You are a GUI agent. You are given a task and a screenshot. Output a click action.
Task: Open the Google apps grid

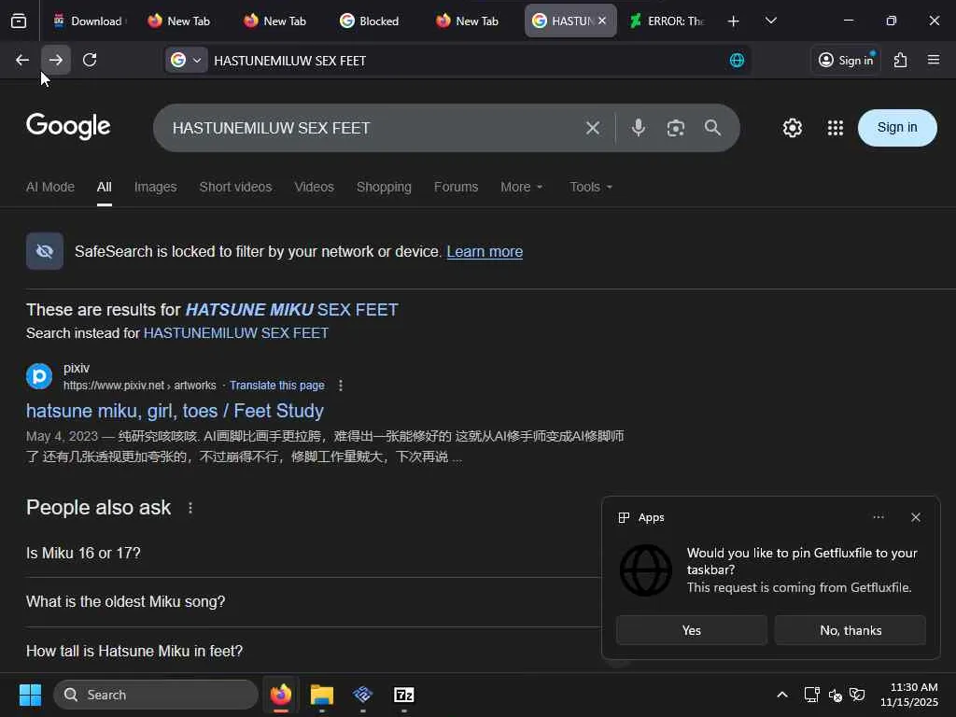tap(836, 128)
